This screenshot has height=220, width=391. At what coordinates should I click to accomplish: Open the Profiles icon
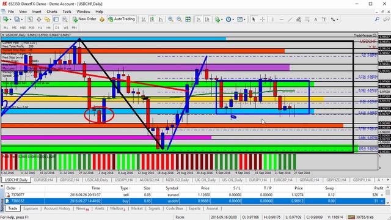[x=16, y=19]
